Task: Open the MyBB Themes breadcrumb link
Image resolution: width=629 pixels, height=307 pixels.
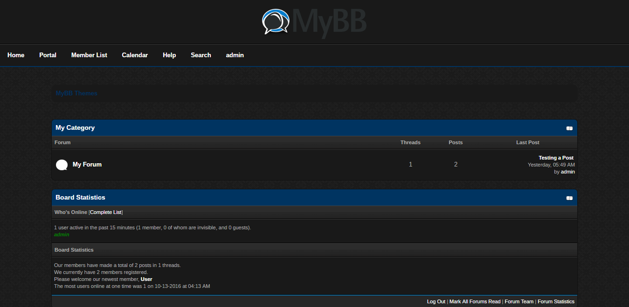Action: [x=76, y=93]
